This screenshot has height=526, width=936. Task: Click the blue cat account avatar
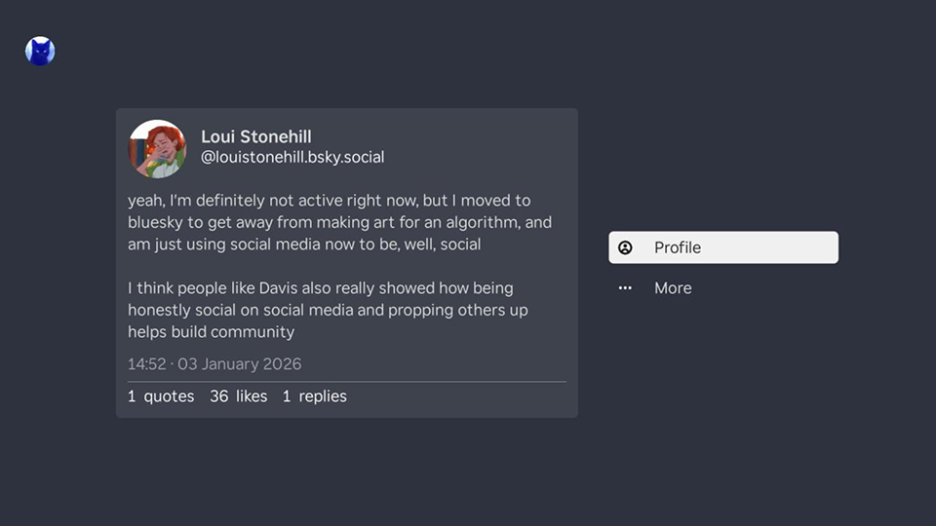point(40,52)
